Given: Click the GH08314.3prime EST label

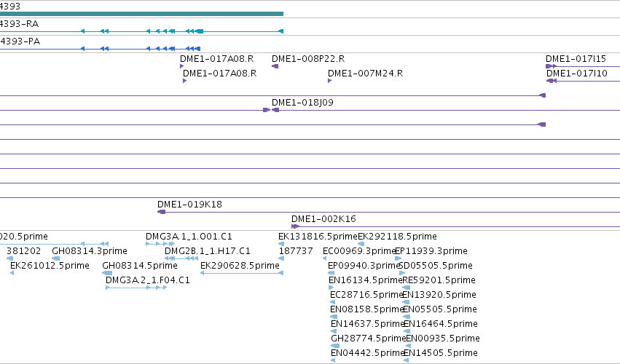Looking at the screenshot, I should point(90,251).
